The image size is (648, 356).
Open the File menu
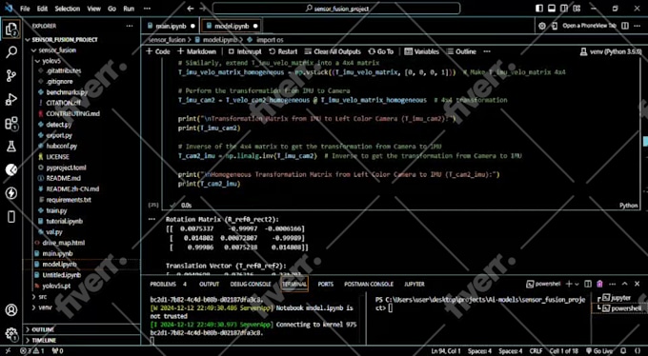[25, 9]
